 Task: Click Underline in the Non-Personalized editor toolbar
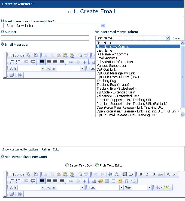pos(154,174)
